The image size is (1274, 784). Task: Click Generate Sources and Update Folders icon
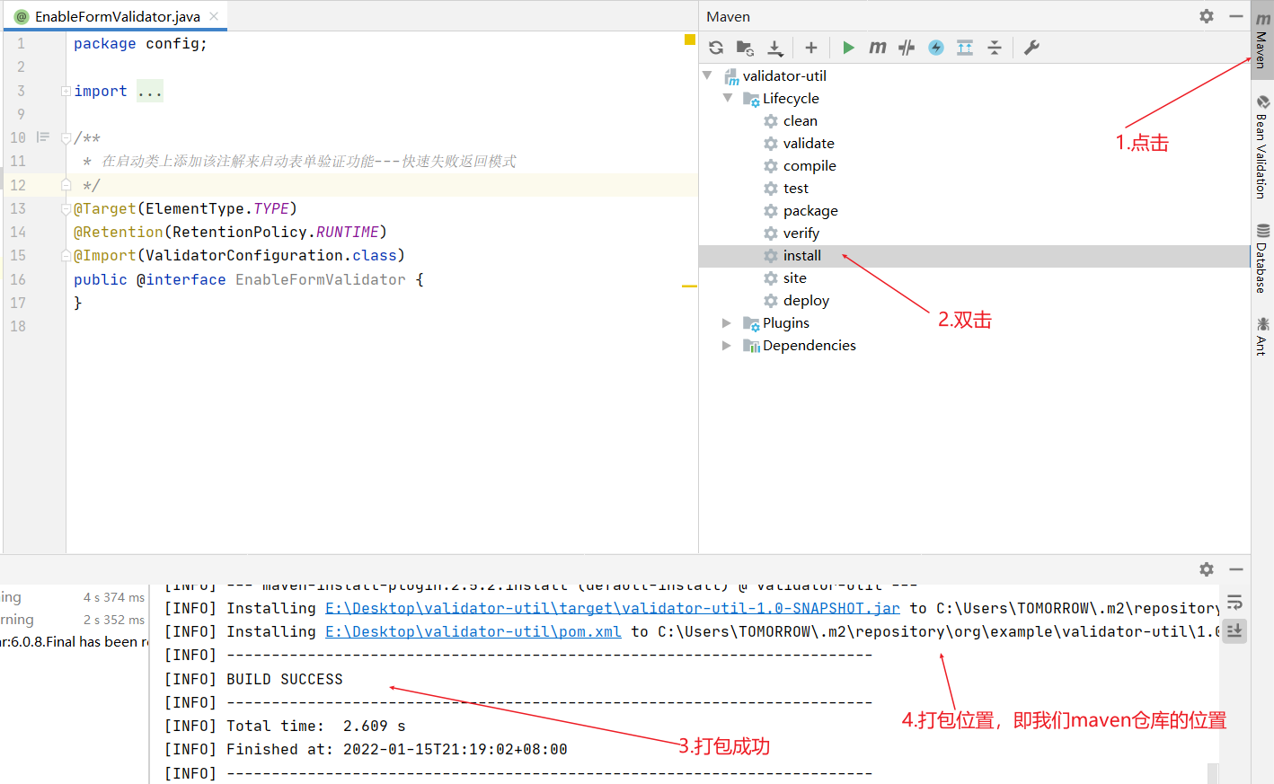(x=745, y=48)
